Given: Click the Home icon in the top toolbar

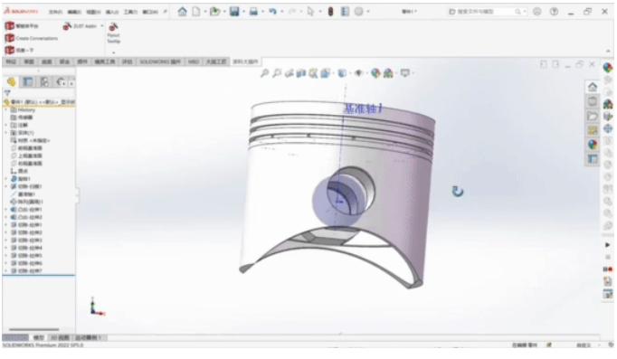Looking at the screenshot, I should (182, 12).
